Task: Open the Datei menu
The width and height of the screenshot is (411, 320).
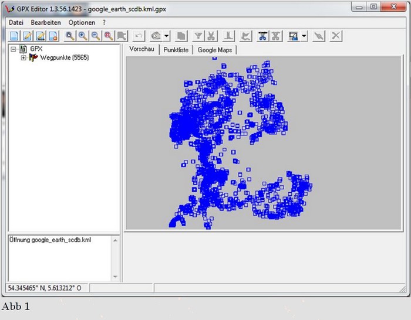Action: (16, 22)
